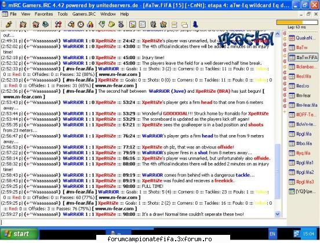
Task: Open the colors toolbar icon
Action: pyautogui.click(x=90, y=24)
